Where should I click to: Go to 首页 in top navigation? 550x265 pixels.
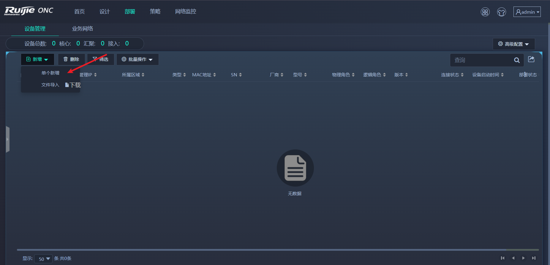pyautogui.click(x=80, y=11)
